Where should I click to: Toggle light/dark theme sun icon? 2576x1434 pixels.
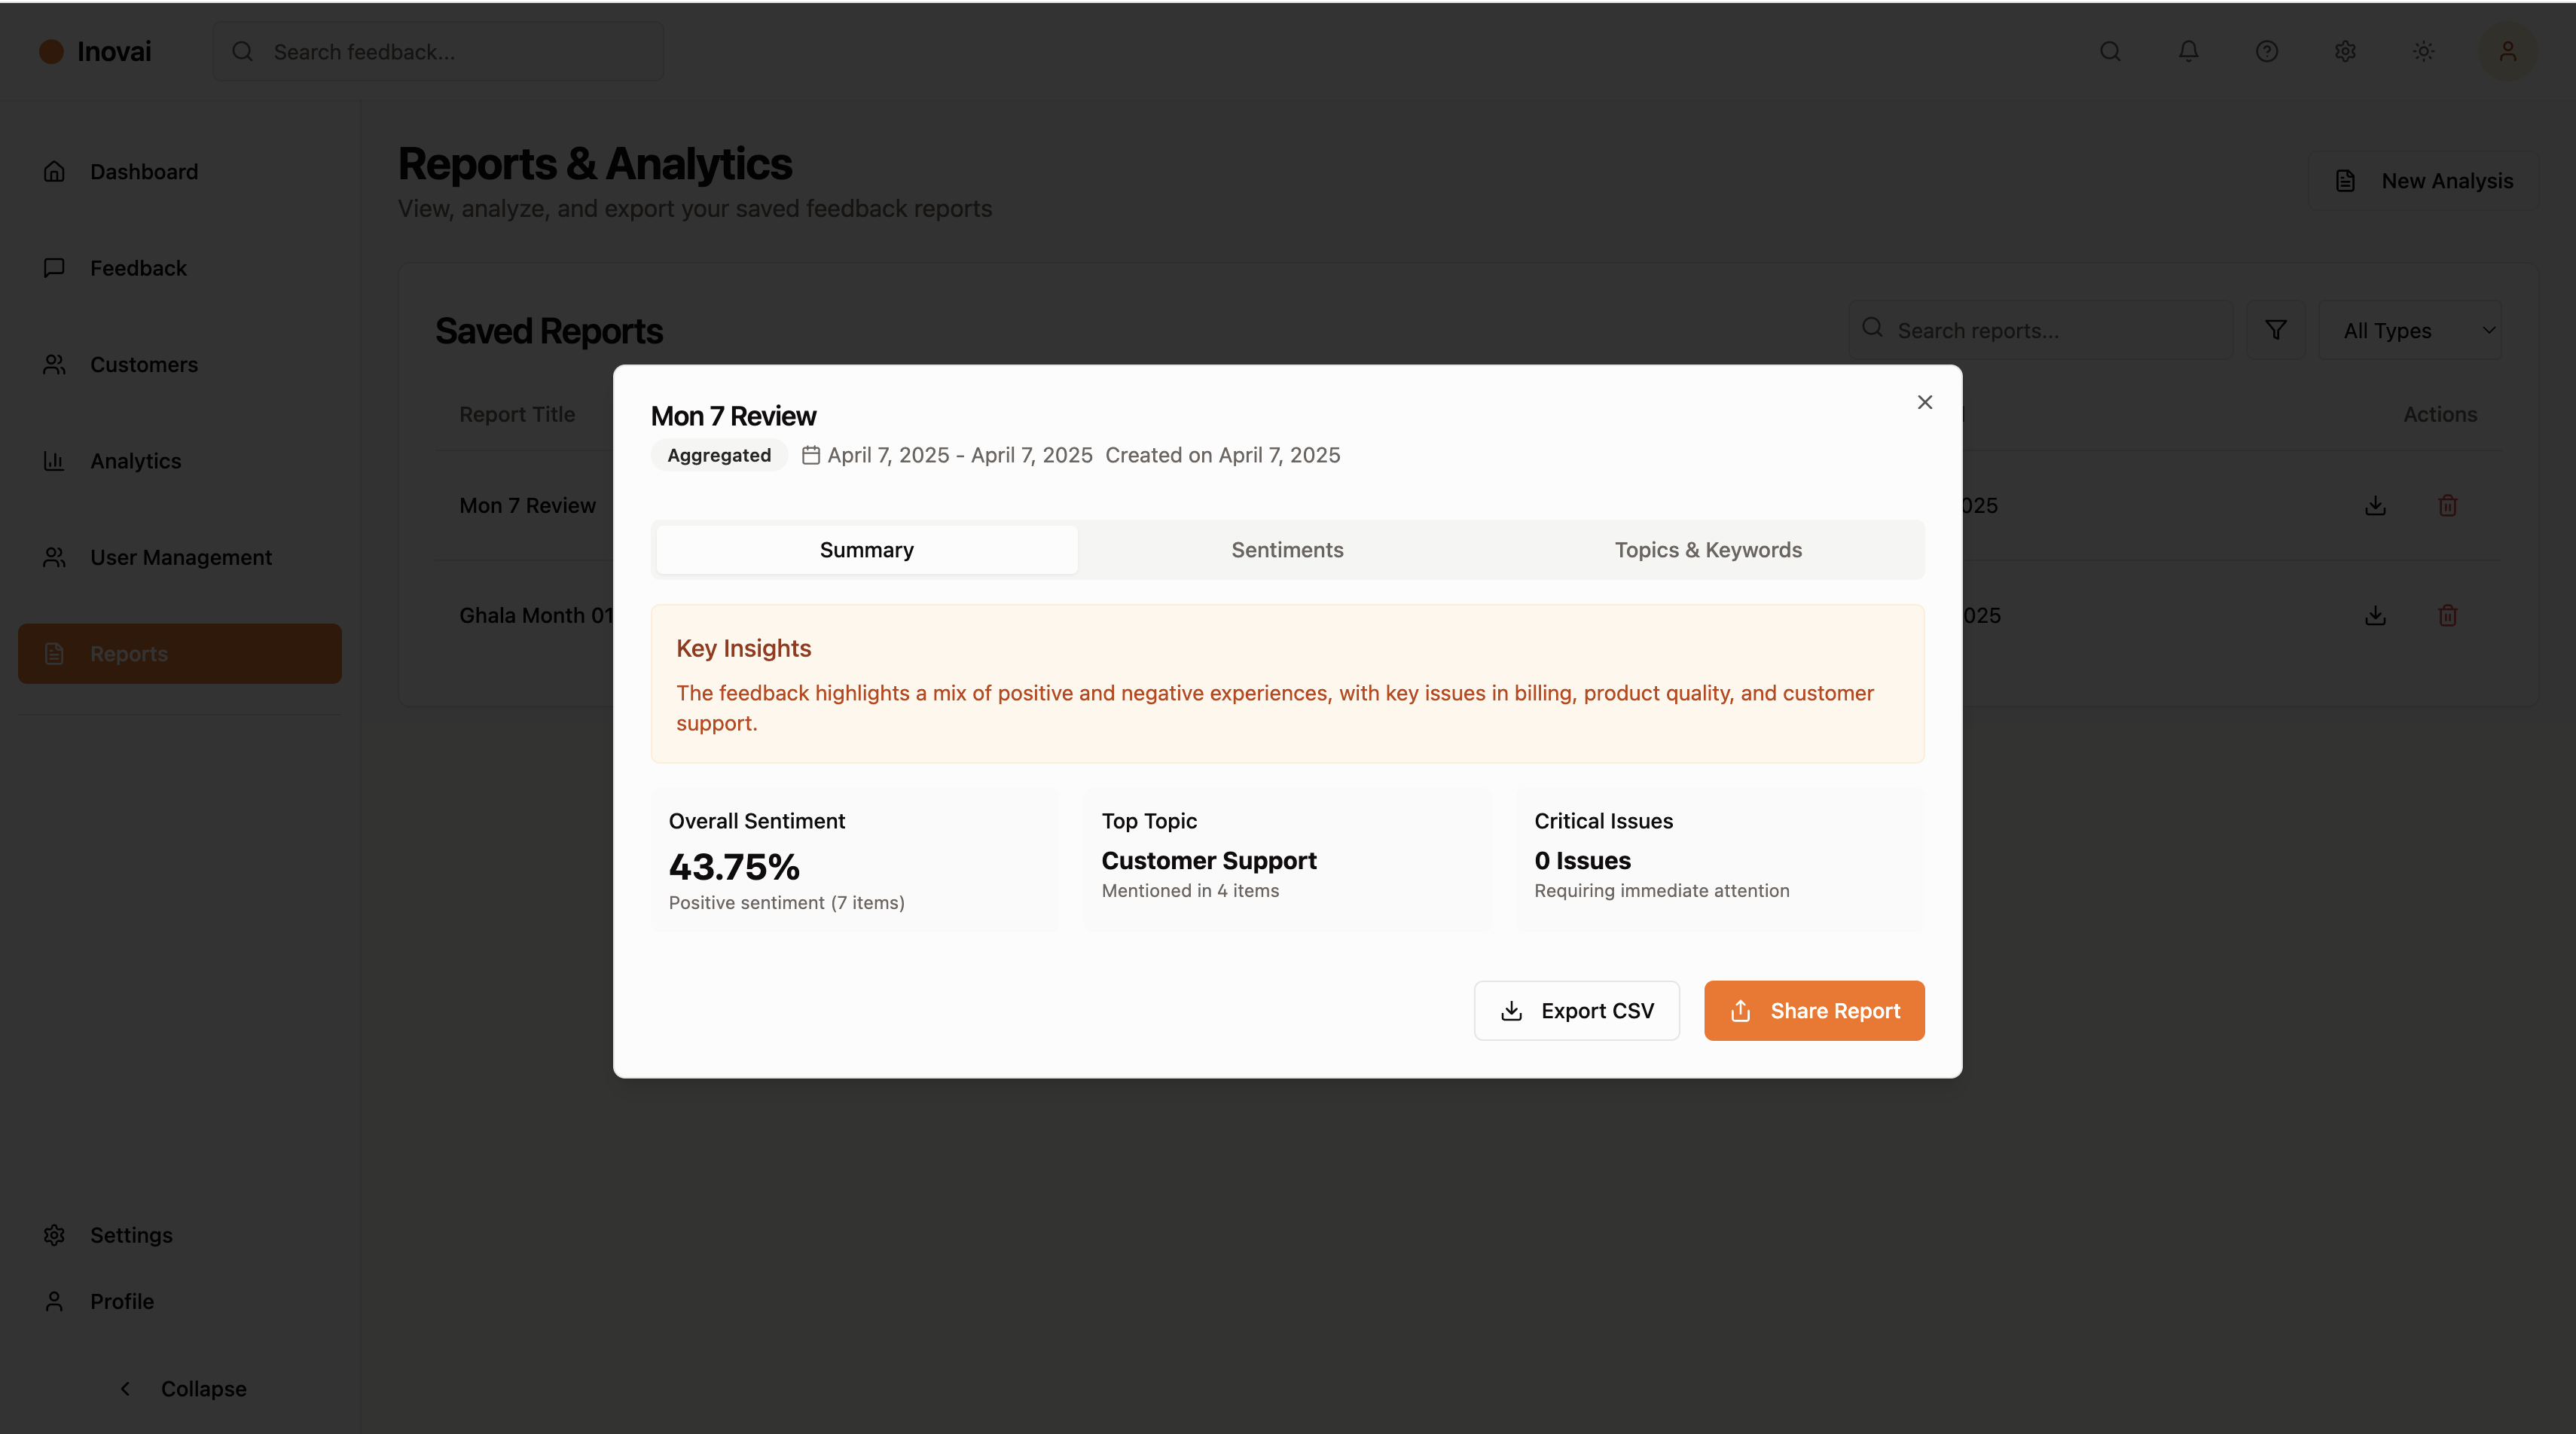[2423, 51]
